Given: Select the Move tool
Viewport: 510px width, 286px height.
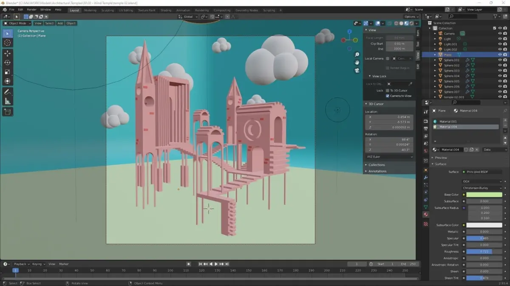Looking at the screenshot, I should [8, 53].
